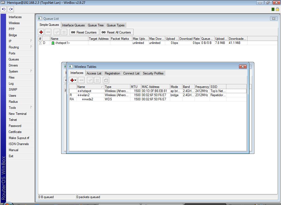Enable the selected queue with the checkmark button
The width and height of the screenshot is (281, 205).
57,32
